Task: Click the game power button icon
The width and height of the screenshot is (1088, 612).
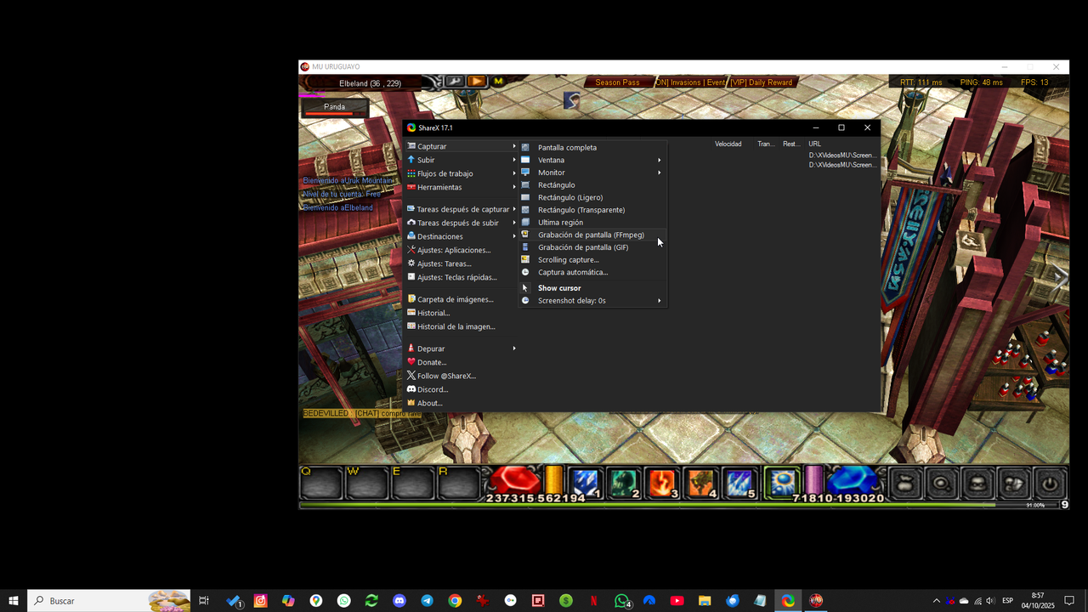Action: pyautogui.click(x=1050, y=483)
